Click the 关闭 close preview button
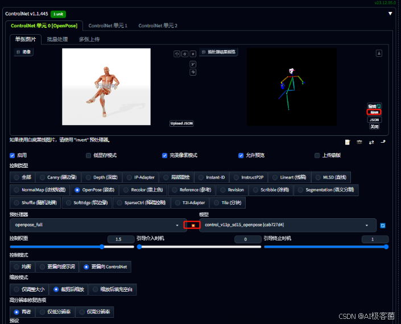The image size is (401, 324). click(x=374, y=127)
